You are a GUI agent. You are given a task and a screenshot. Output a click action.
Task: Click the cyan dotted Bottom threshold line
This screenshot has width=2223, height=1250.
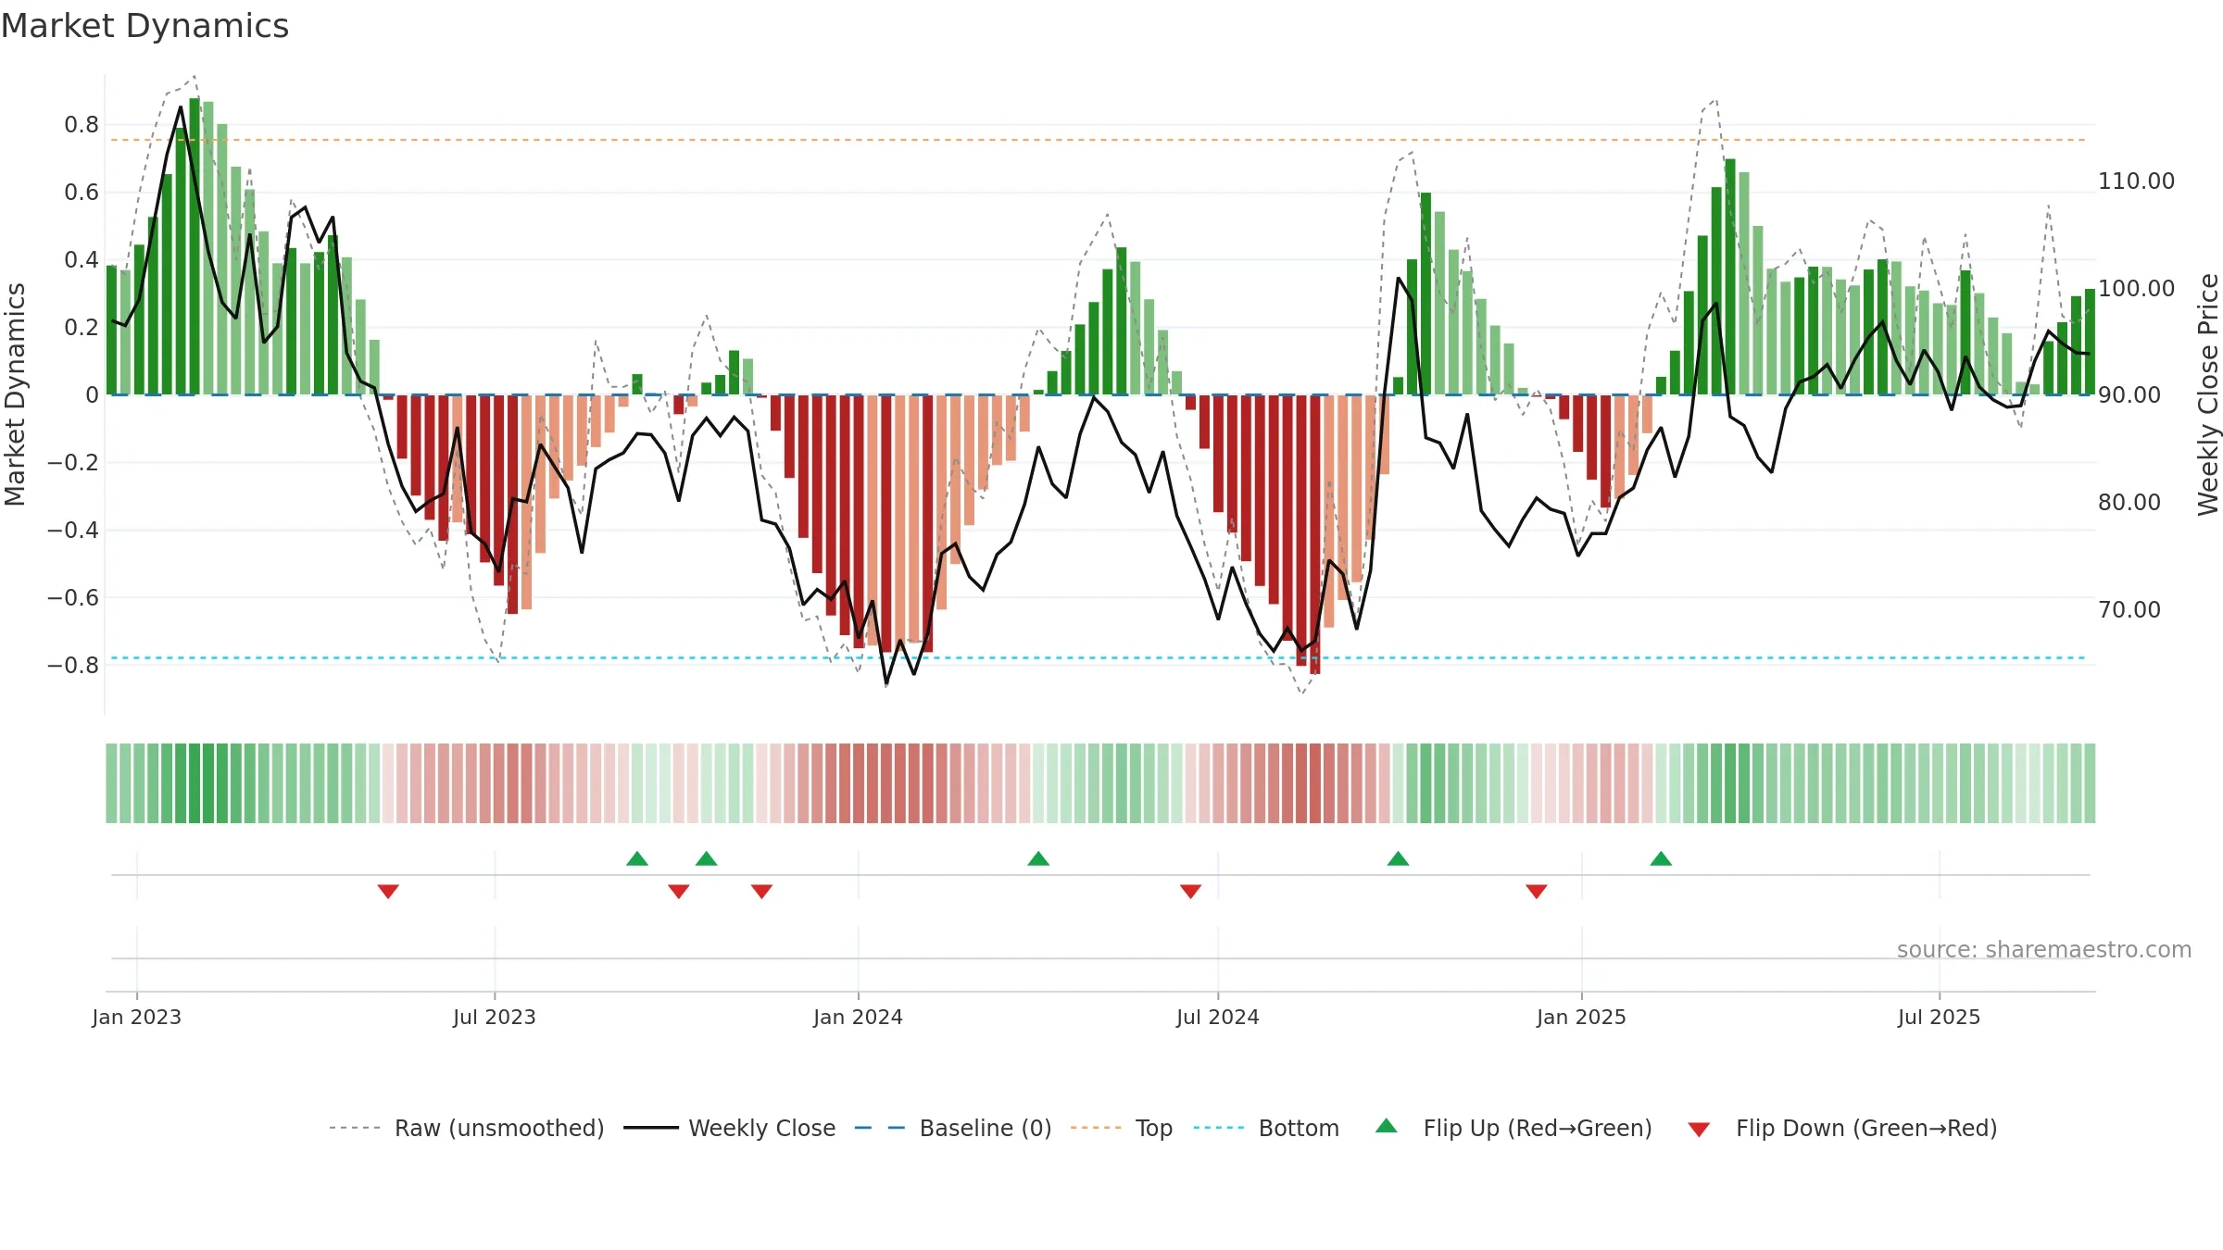[x=1099, y=658]
